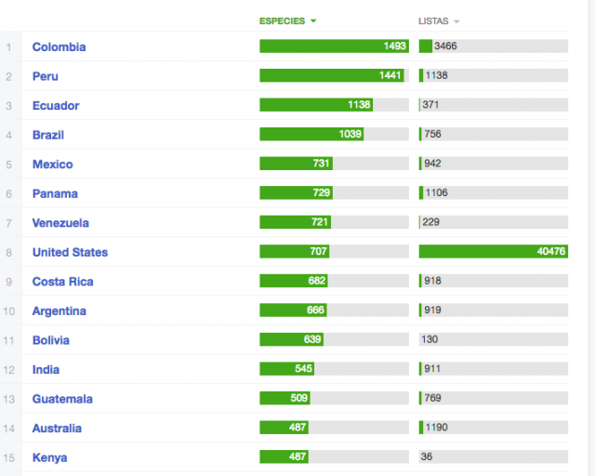Image resolution: width=595 pixels, height=476 pixels.
Task: Go to the Australia page
Action: (57, 428)
